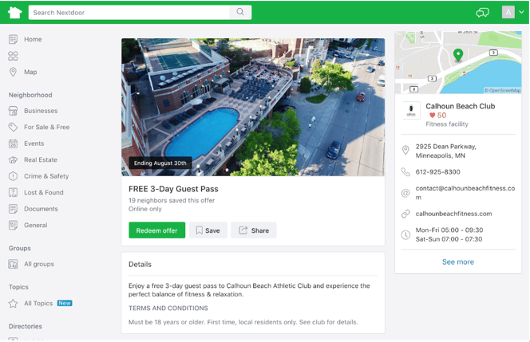Click the contact email address

(x=465, y=192)
